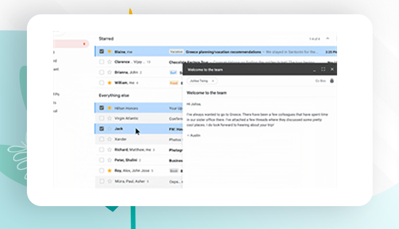Remove the Julissa Tsang recipient chip

(213, 81)
